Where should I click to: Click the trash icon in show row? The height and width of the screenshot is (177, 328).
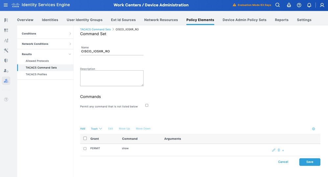coord(279,150)
